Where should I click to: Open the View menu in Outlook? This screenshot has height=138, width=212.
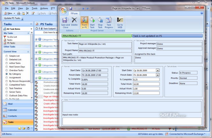20,8
